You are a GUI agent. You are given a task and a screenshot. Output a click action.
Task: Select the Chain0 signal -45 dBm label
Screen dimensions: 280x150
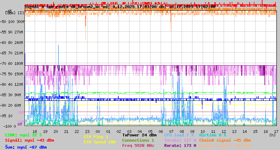225,140
